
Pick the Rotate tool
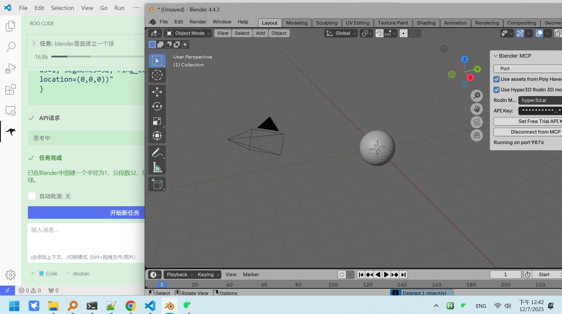coord(157,106)
